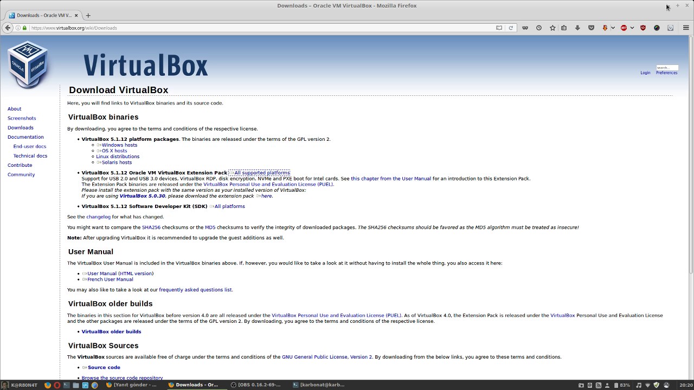Close the Downloads – Oracle VM tab
694x390 pixels.
pos(76,15)
